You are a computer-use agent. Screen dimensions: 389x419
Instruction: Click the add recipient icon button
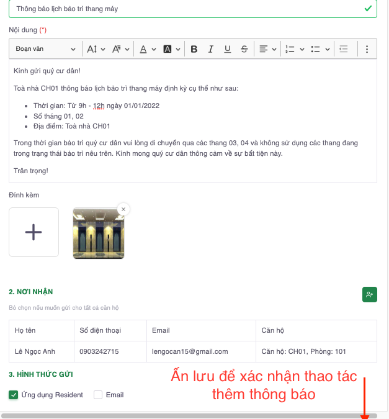pyautogui.click(x=369, y=295)
